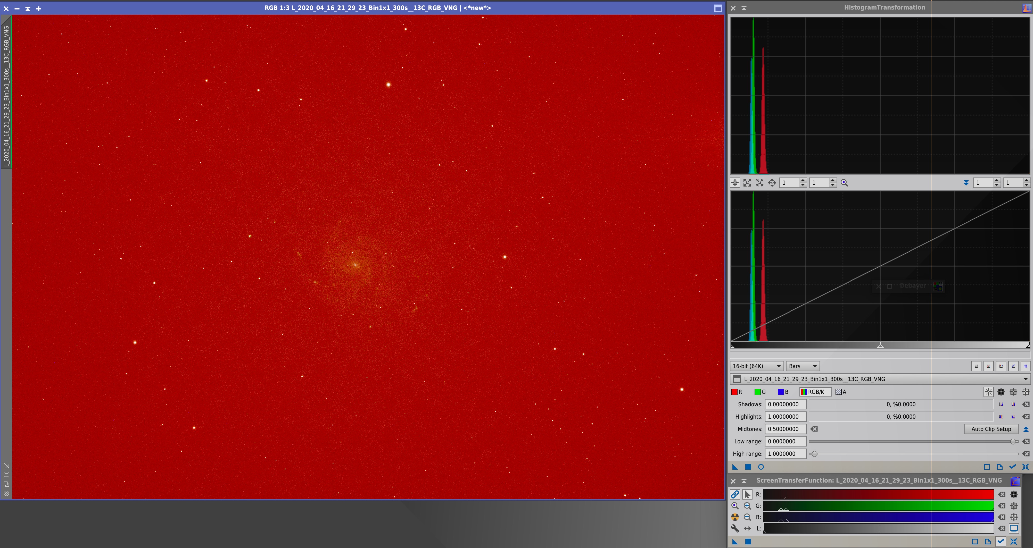Screen dimensions: 1033x548
Task: Switch to the R channel tab
Action: 737,392
